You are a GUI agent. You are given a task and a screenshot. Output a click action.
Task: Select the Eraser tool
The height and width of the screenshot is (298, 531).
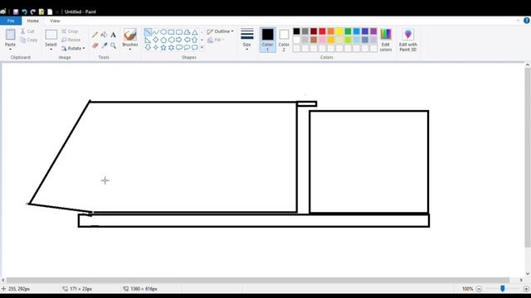95,46
